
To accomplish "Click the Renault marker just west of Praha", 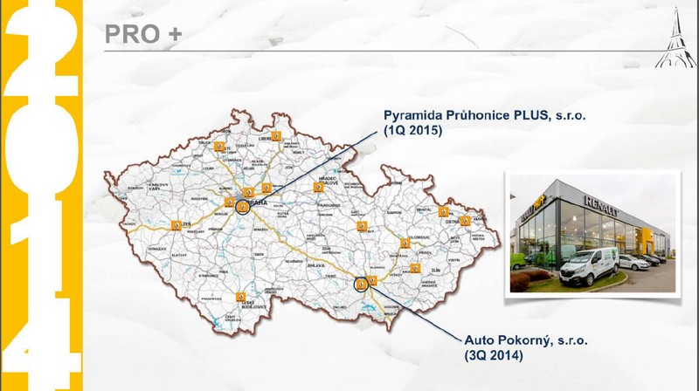I will (229, 202).
